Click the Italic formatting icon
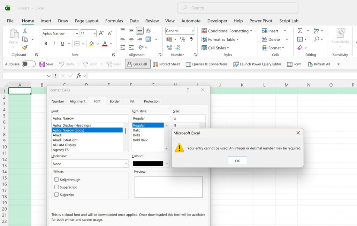Viewport: 357px width, 226px height. tap(54, 44)
